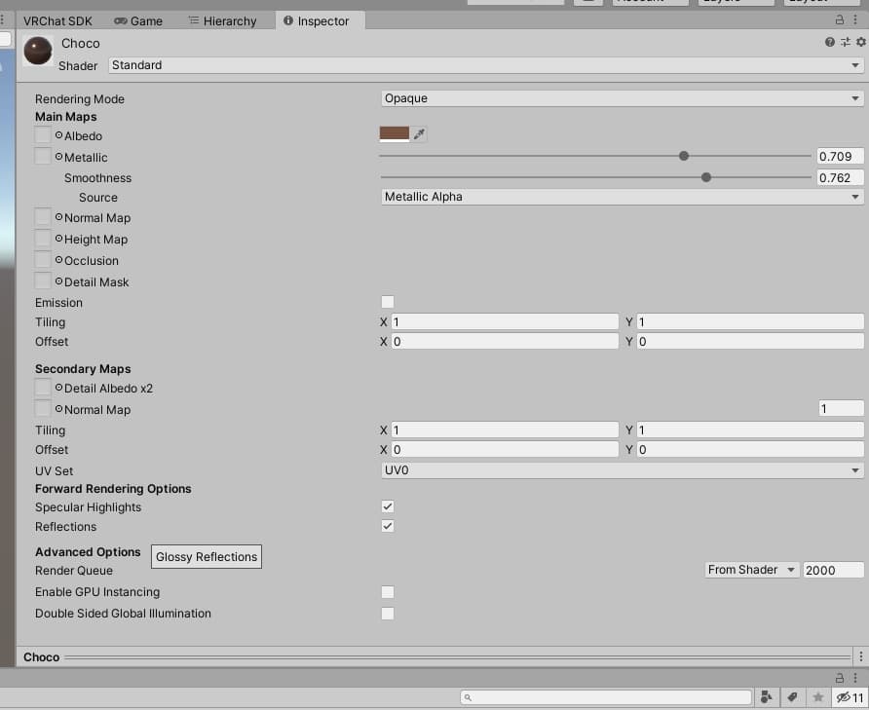Click the Metallic slider handle
The image size is (869, 710).
tap(684, 156)
